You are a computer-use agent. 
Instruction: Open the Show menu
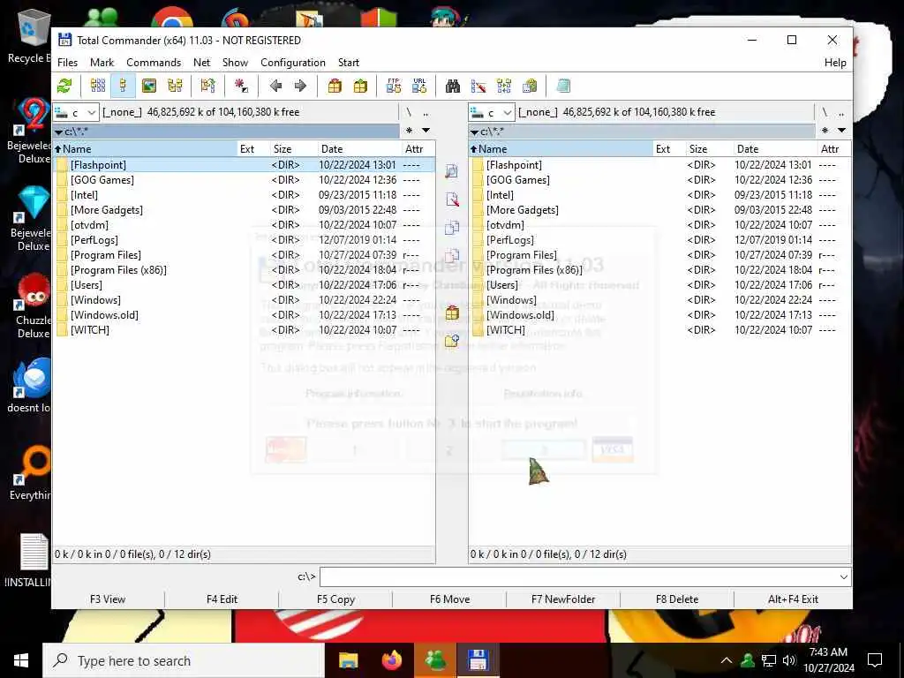tap(235, 63)
